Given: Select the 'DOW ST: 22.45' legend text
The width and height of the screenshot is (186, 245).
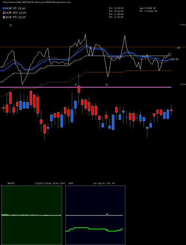Looking at the screenshot, I should tap(15, 8).
